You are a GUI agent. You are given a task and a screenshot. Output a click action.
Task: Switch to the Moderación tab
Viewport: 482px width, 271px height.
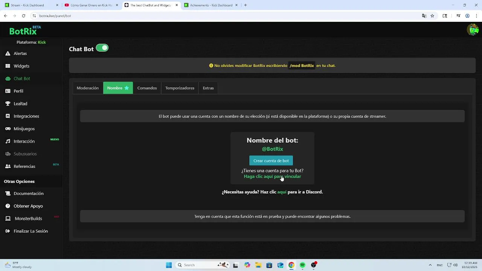(x=88, y=88)
